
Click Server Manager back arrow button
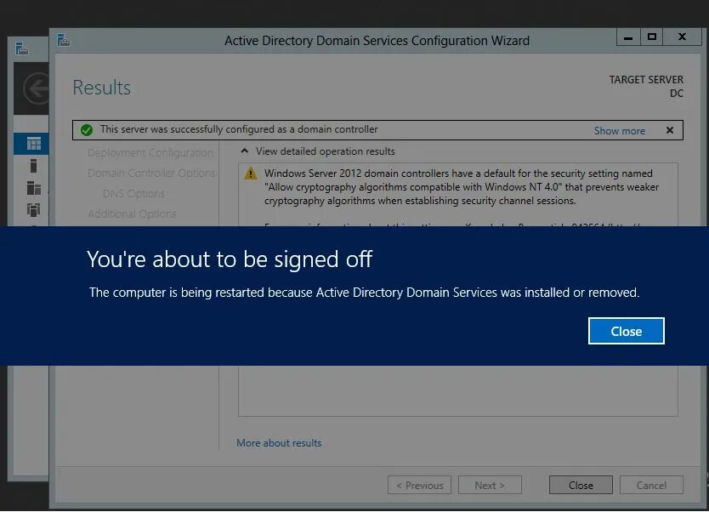pos(37,88)
